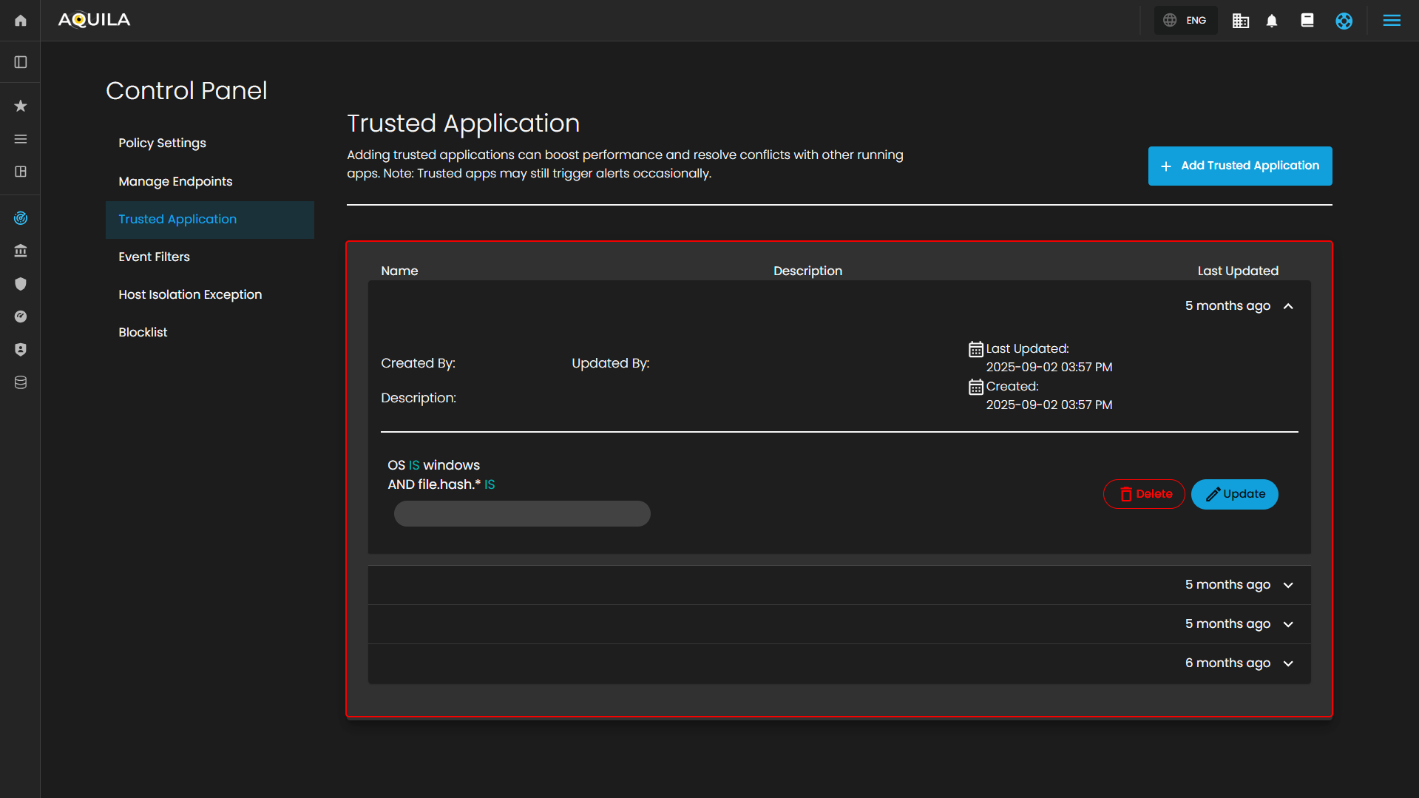
Task: Delete the expanded trusted application
Action: 1144,494
